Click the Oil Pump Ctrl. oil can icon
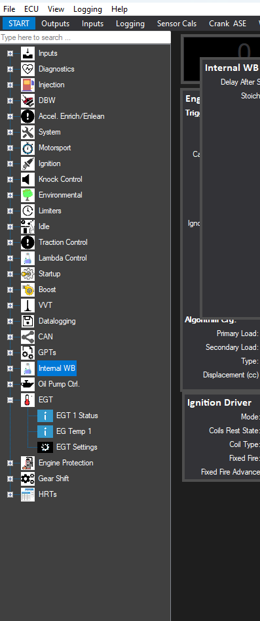The height and width of the screenshot is (621, 260). point(28,384)
